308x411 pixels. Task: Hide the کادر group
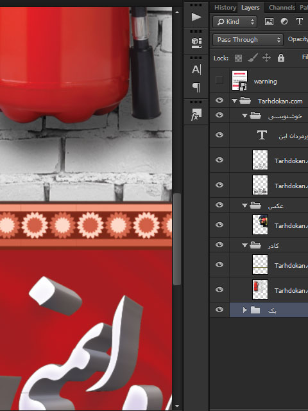(x=219, y=245)
